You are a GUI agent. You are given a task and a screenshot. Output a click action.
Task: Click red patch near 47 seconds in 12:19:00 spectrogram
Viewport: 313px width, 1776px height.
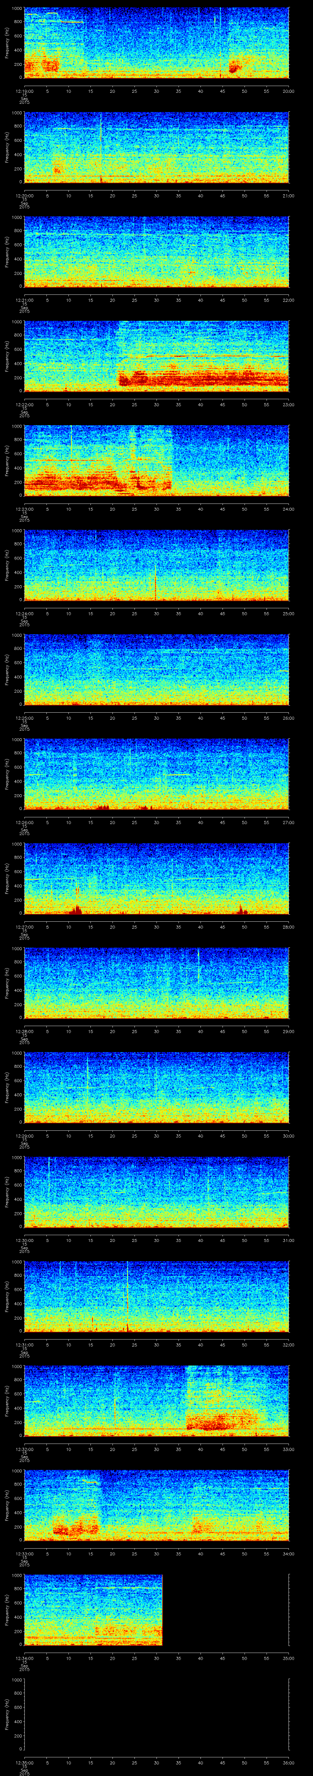(x=234, y=67)
